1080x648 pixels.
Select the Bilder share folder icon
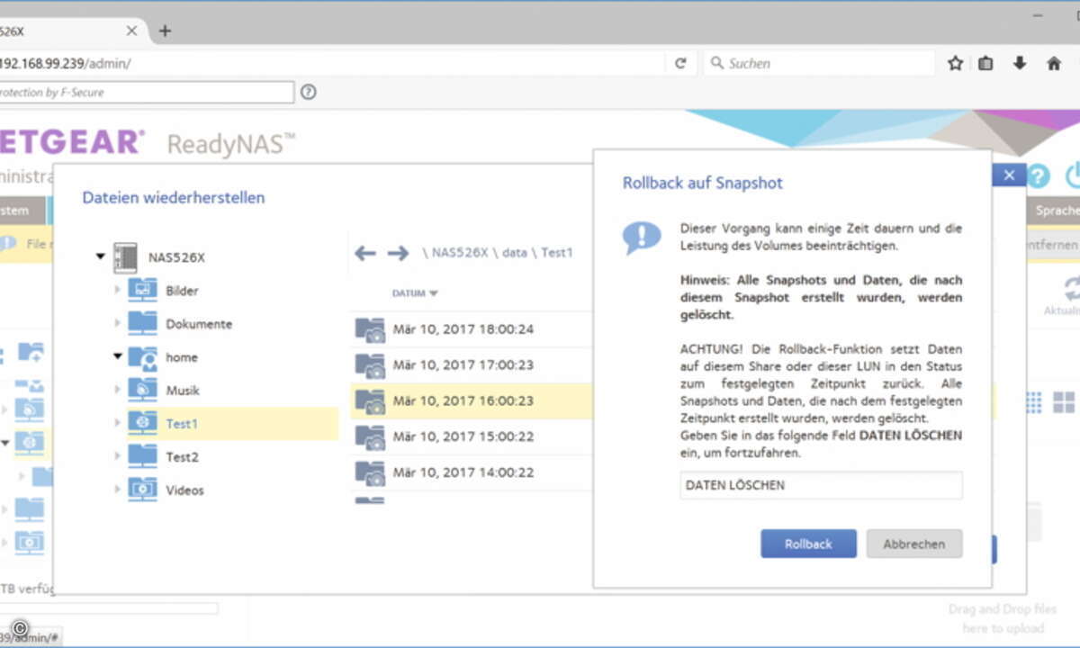click(142, 290)
